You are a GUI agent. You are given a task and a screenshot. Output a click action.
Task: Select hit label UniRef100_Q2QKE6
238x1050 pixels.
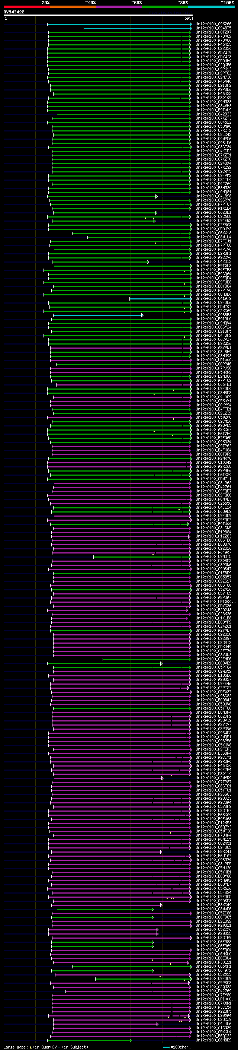click(x=213, y=65)
